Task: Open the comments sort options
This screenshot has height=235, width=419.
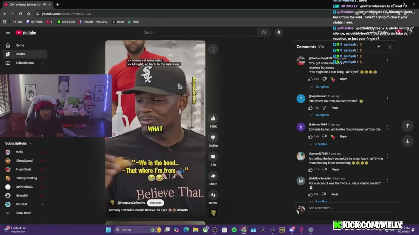Action: coord(379,47)
